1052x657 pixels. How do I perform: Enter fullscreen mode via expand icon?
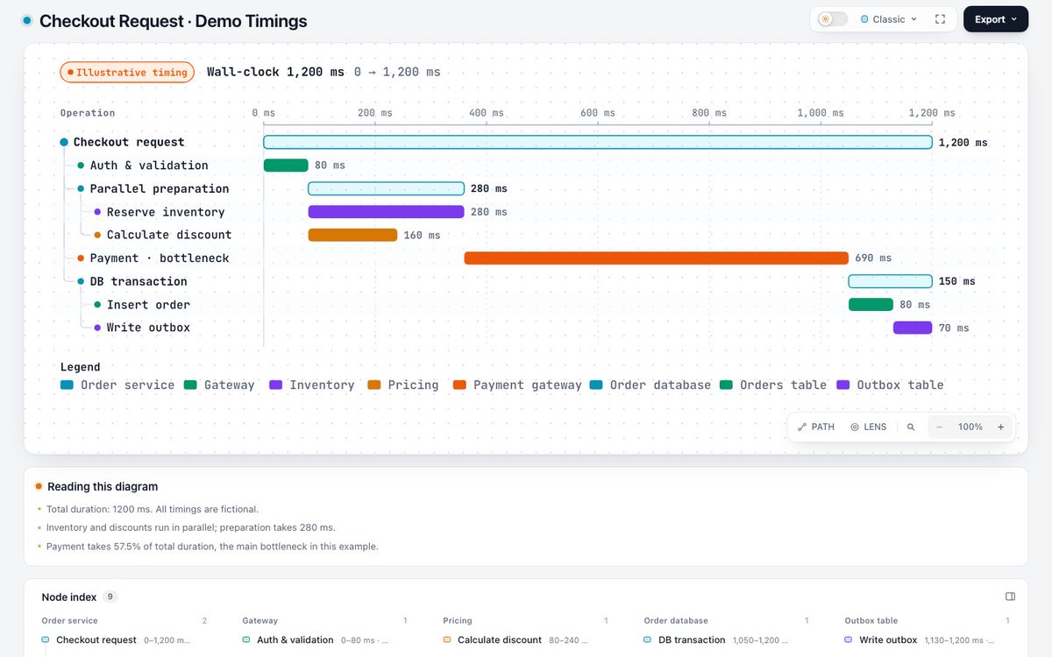point(940,19)
